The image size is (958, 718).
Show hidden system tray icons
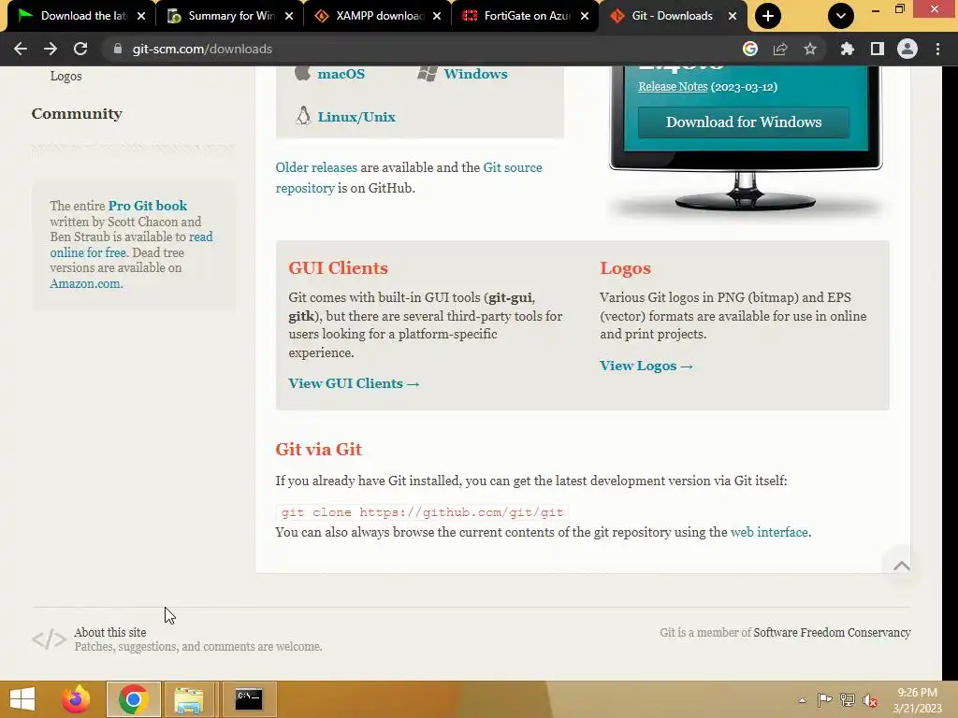[802, 700]
